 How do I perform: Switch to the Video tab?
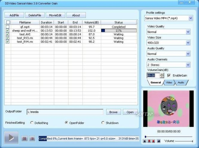coord(169,83)
